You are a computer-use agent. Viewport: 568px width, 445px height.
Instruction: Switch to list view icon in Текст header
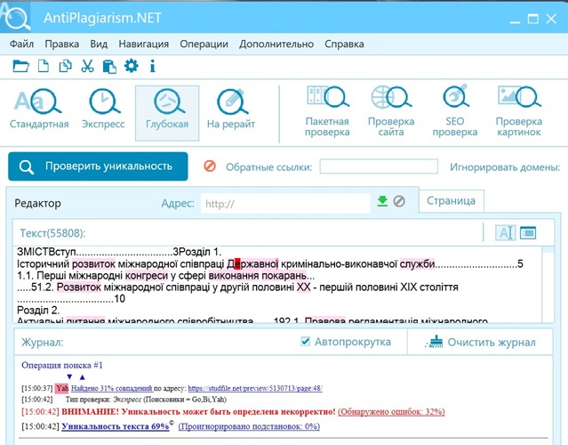[x=528, y=232]
